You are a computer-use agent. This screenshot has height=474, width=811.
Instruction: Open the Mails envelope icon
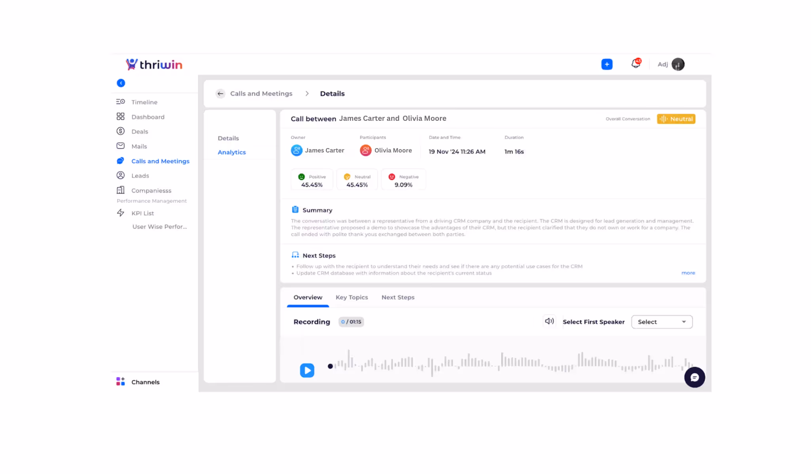120,146
